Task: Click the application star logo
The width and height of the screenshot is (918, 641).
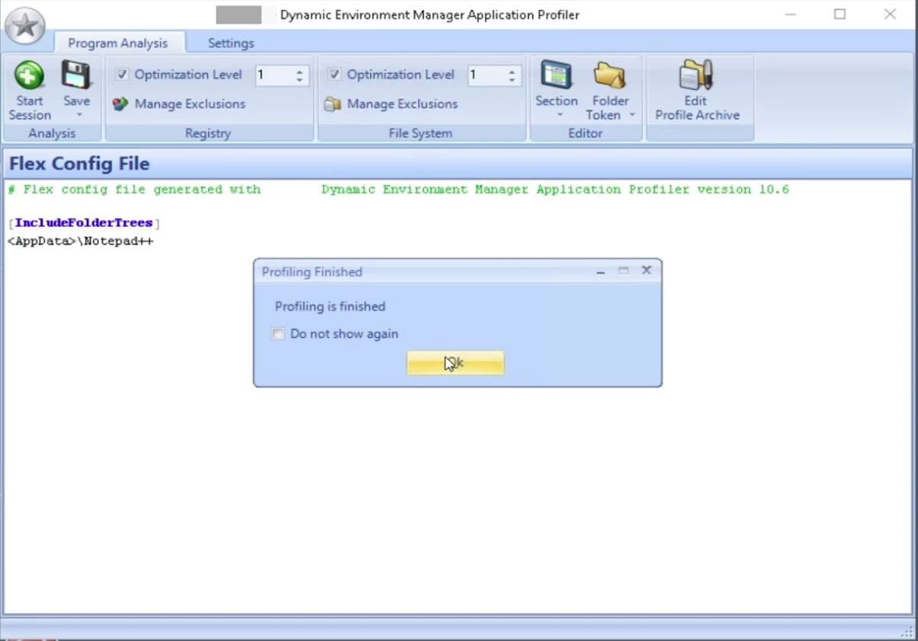Action: point(25,25)
